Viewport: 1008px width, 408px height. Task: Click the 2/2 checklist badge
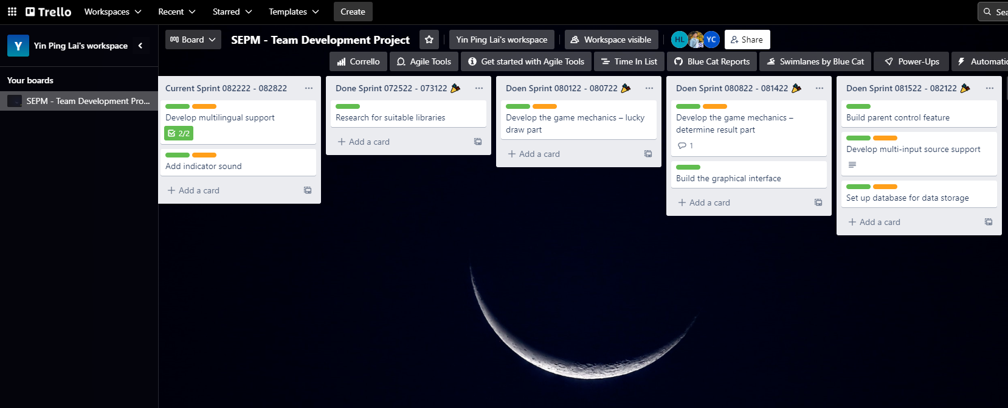(x=179, y=133)
